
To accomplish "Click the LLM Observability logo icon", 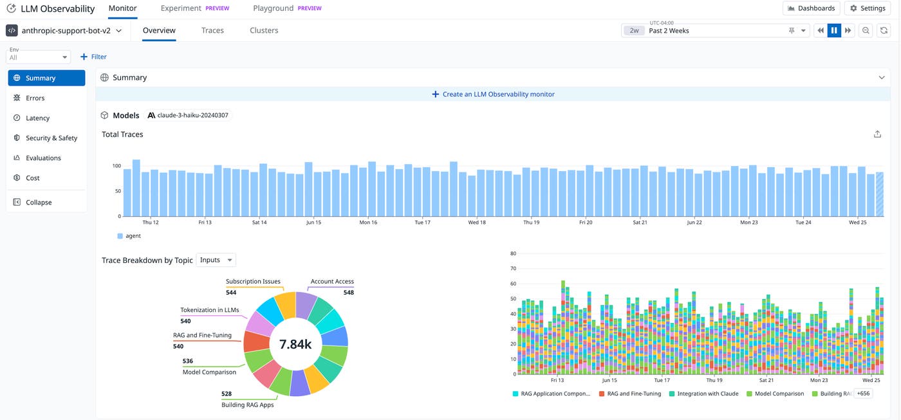I will tap(11, 8).
